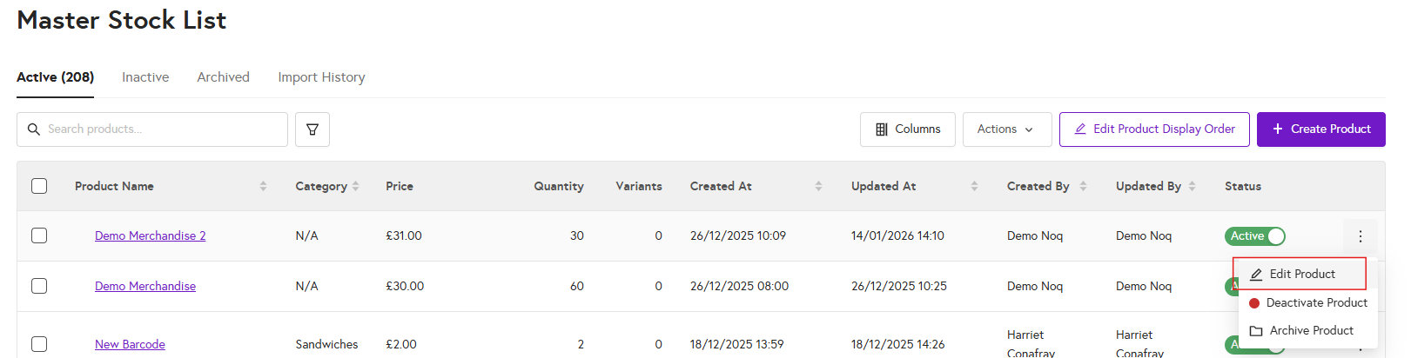
Task: Open the Columns selector
Action: coord(907,129)
